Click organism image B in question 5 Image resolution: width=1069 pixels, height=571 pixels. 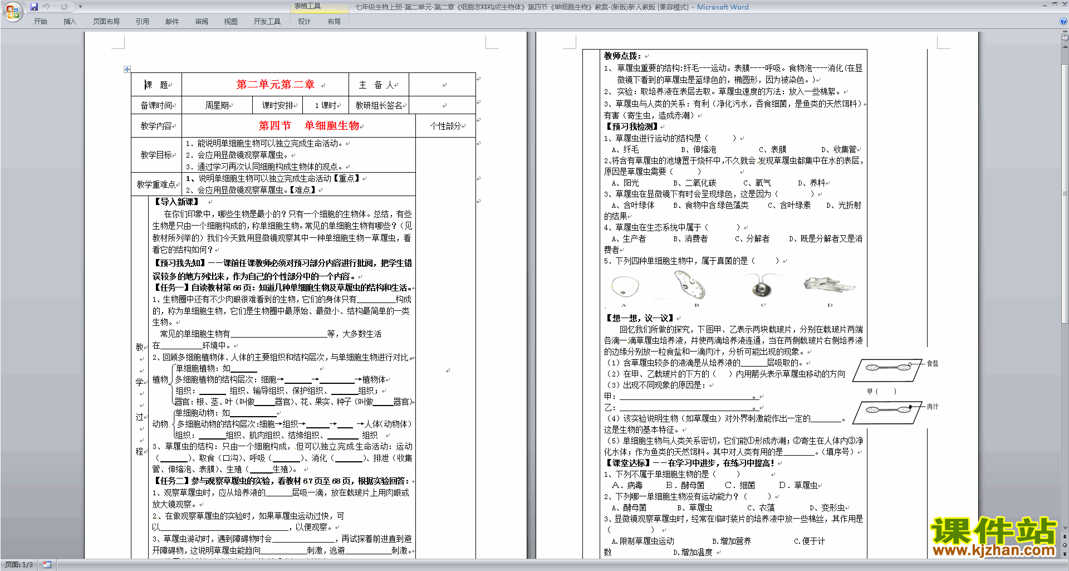click(x=690, y=286)
